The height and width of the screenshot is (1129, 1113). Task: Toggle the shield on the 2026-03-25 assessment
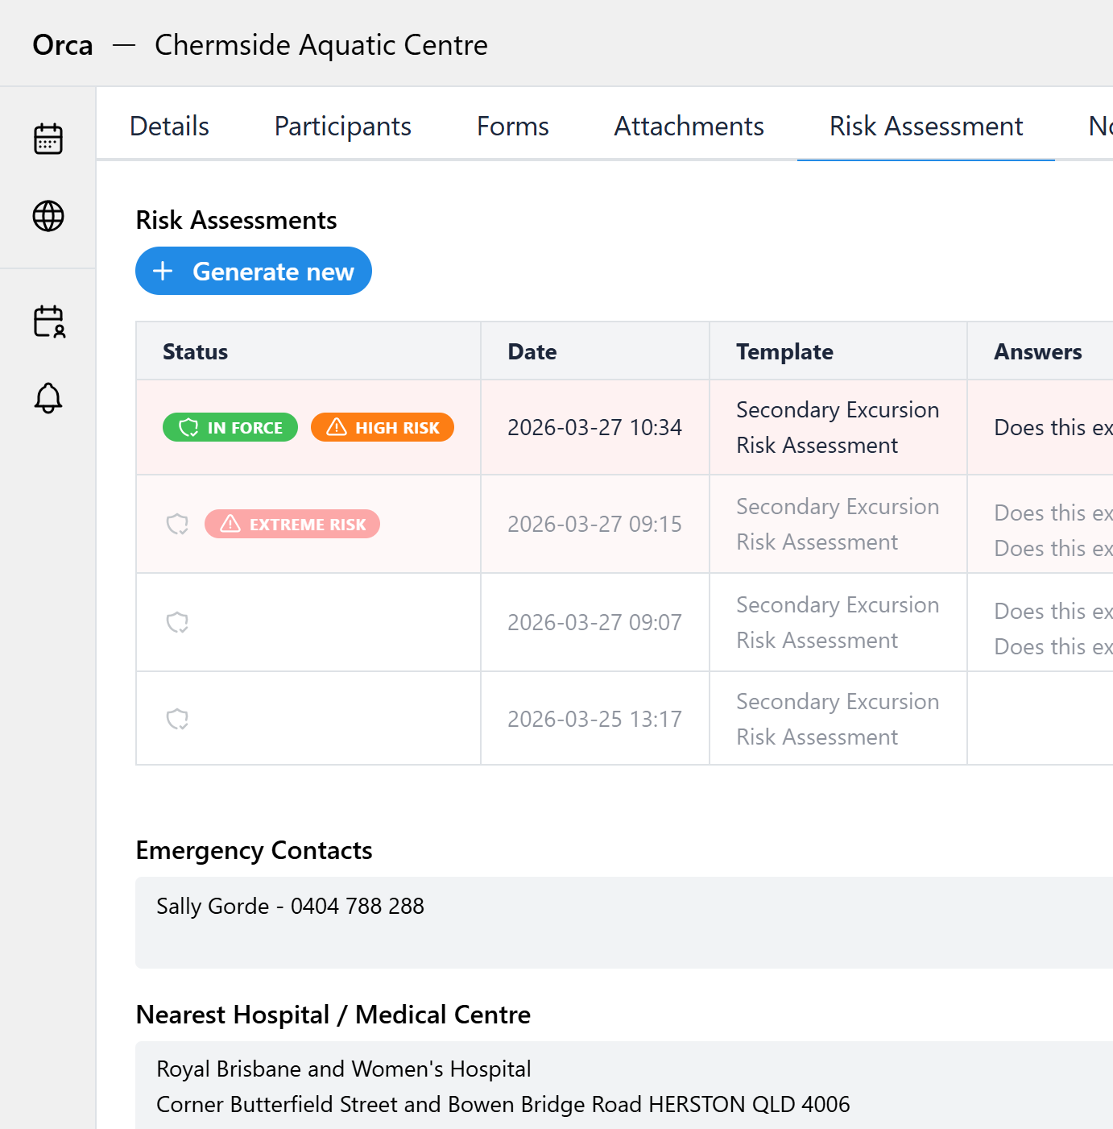click(178, 719)
